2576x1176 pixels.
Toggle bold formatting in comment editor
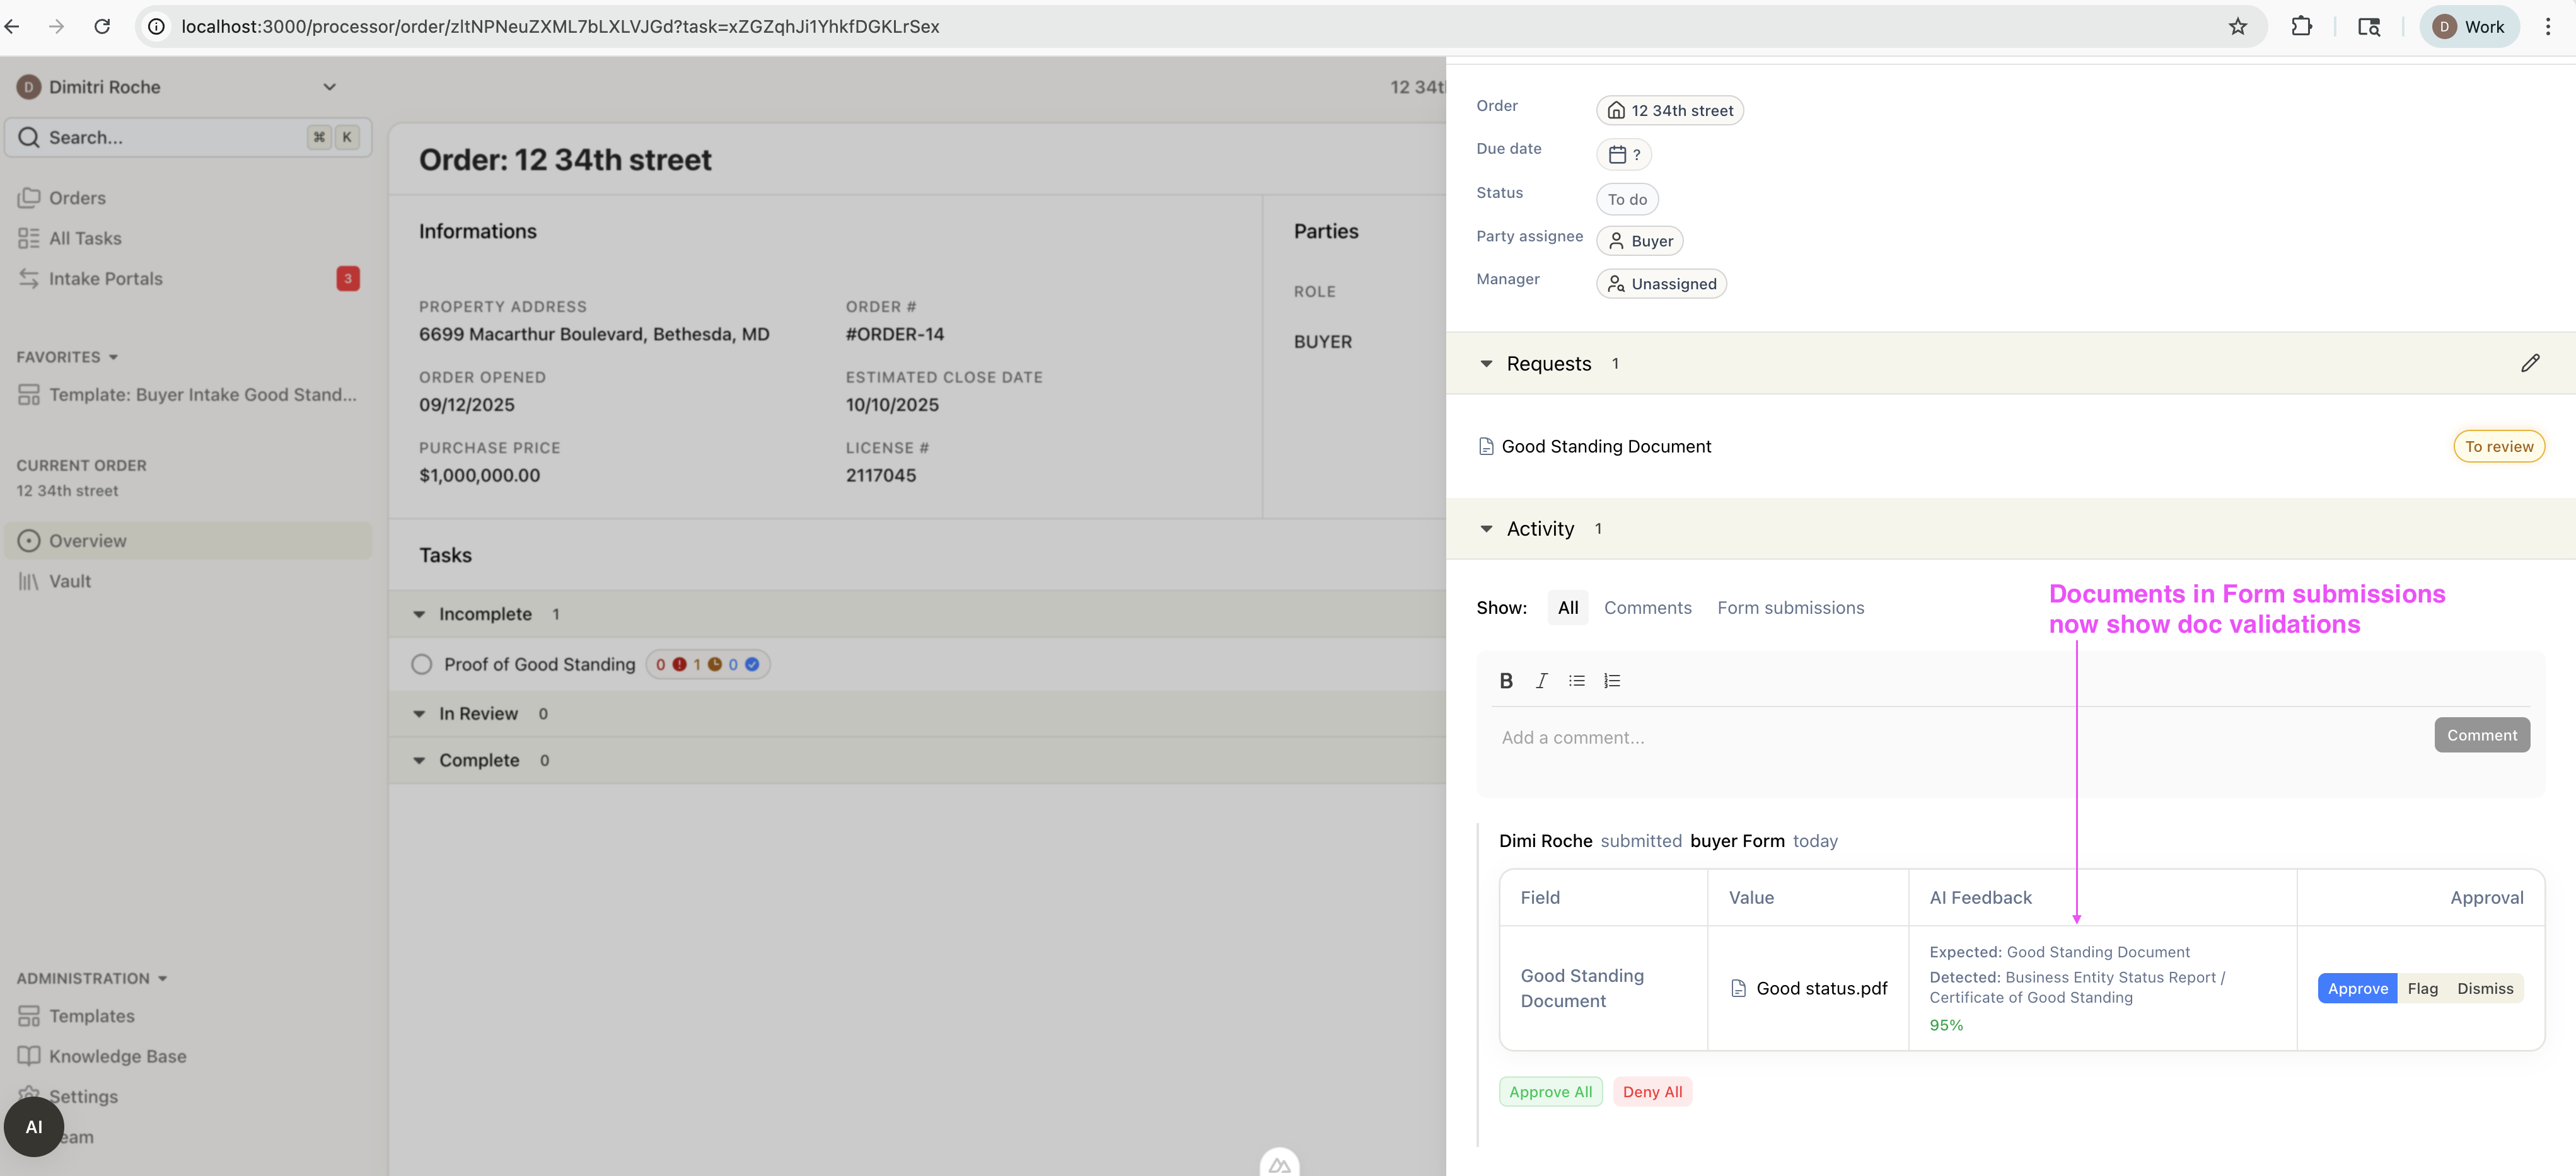[x=1505, y=681]
